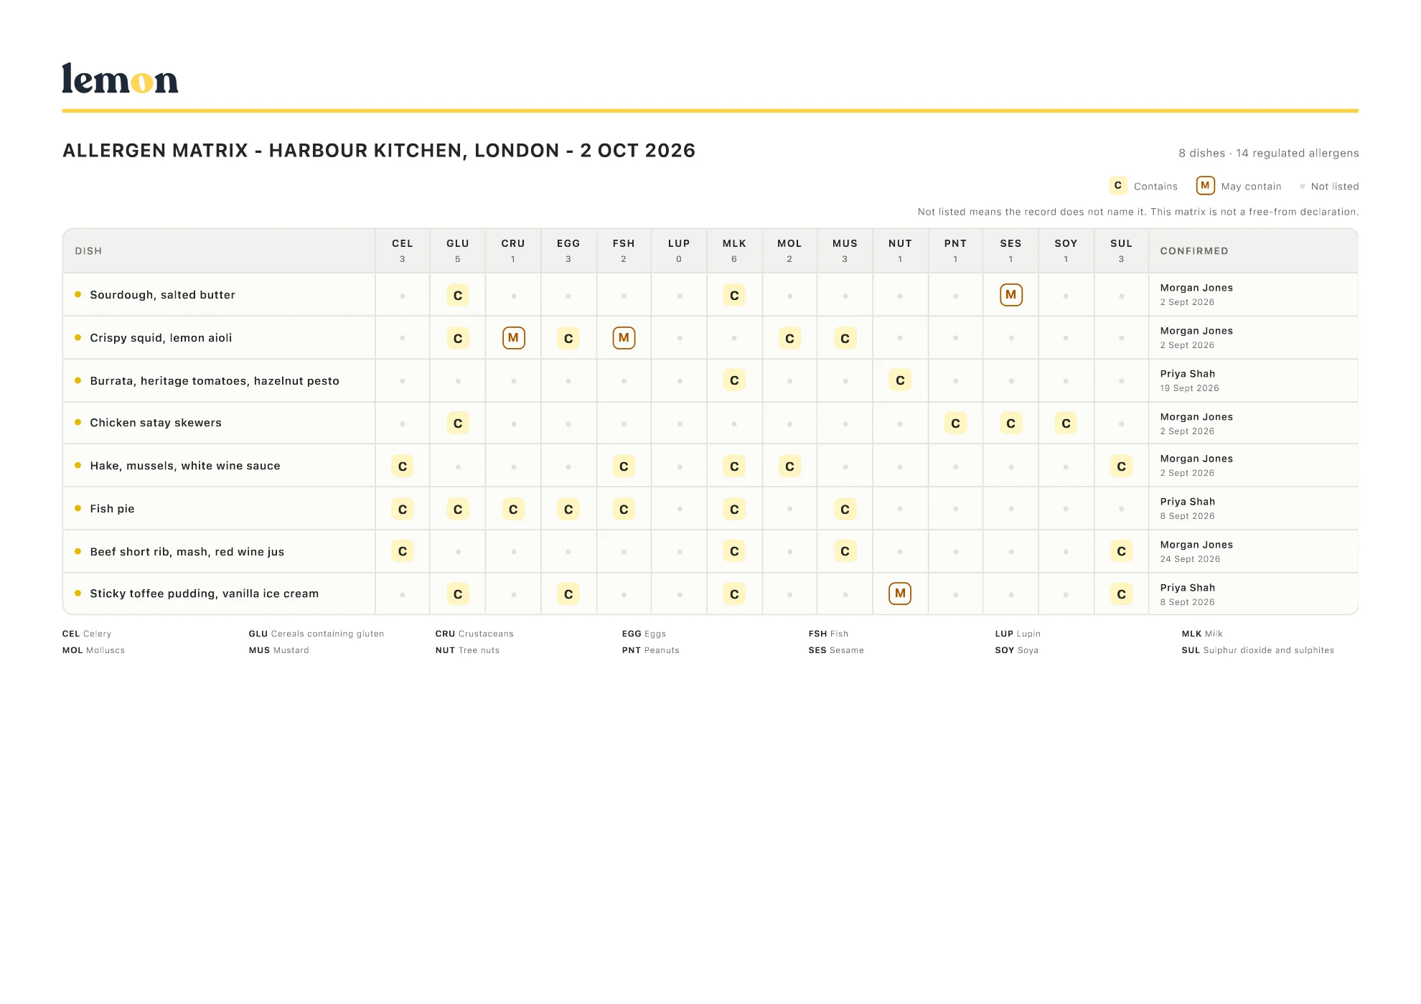Click Hake's sulphites Contains badge

(1121, 466)
